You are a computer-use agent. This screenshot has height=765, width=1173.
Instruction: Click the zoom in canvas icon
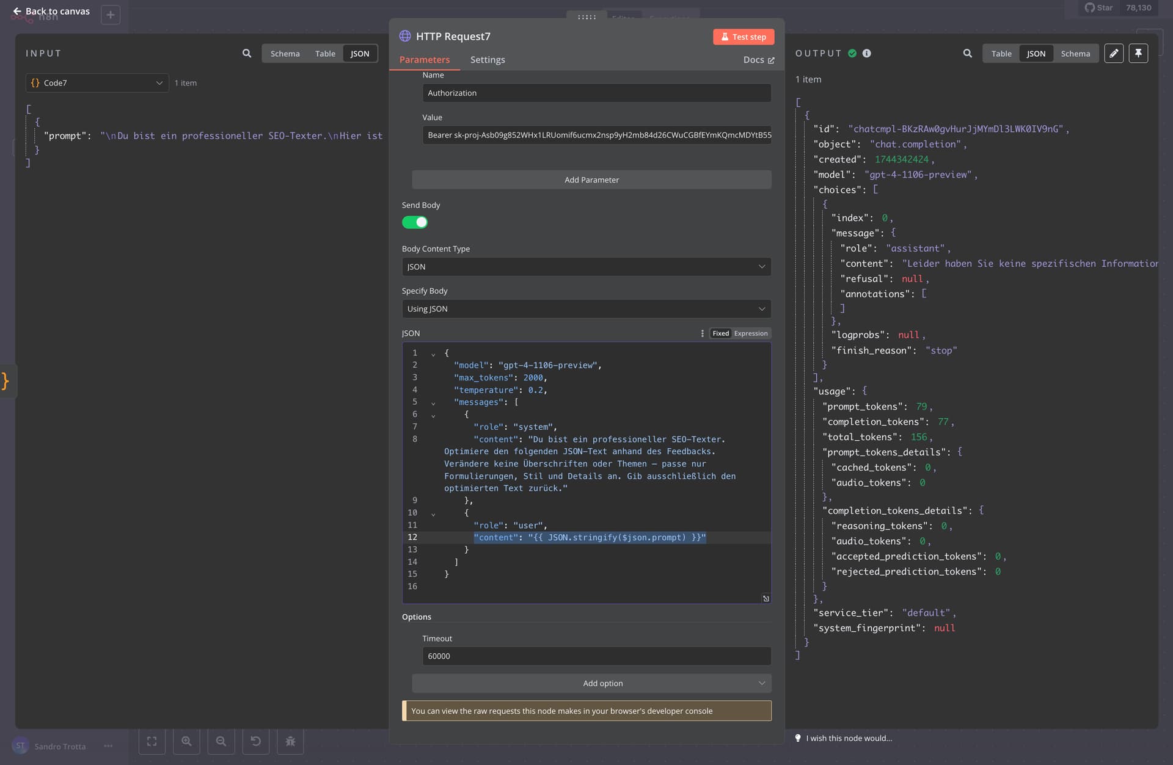(x=186, y=741)
